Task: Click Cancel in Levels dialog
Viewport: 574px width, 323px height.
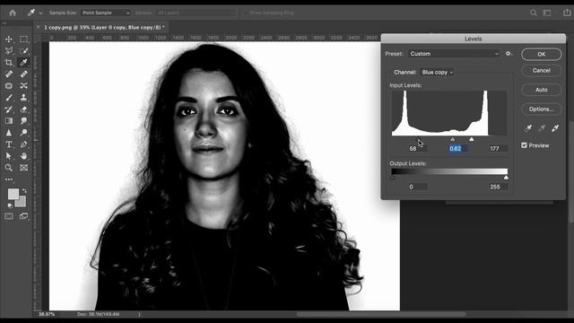Action: 542,70
